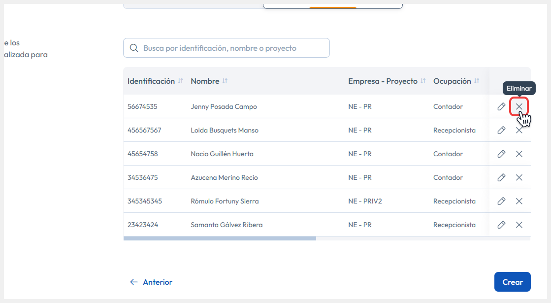Edit Samanta Gálvez Ribera's record
This screenshot has width=551, height=303.
point(501,225)
